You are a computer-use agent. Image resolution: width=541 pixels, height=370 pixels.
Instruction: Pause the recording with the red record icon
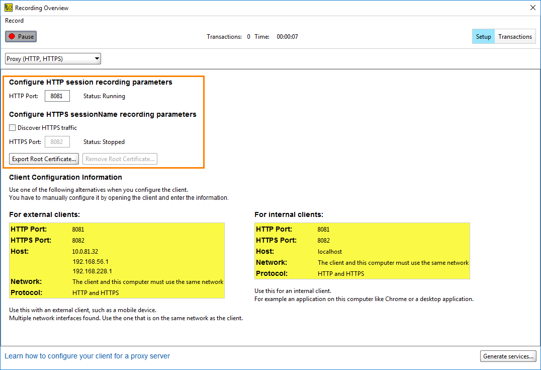(20, 36)
